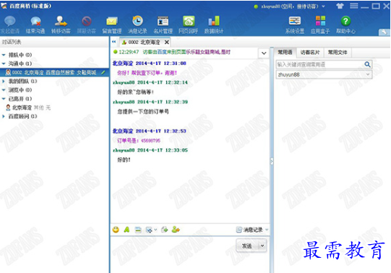Click the Baidu Shangqiao logo in title bar
Viewport: 391px width, 273px height.
point(4,6)
